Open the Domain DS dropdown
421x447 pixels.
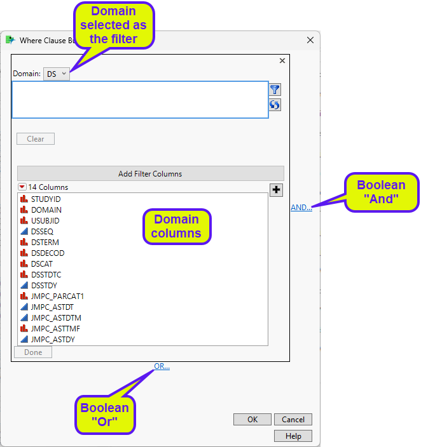(x=56, y=74)
